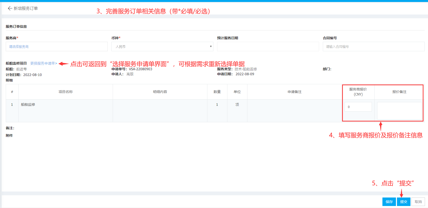Click the 服务订单信息 section heading
This screenshot has height=208, width=428.
click(16, 26)
